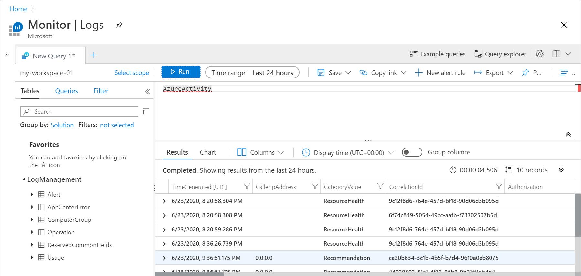Screen dimensions: 581x276
Task: Expand the AppCenterError table
Action: (x=32, y=207)
